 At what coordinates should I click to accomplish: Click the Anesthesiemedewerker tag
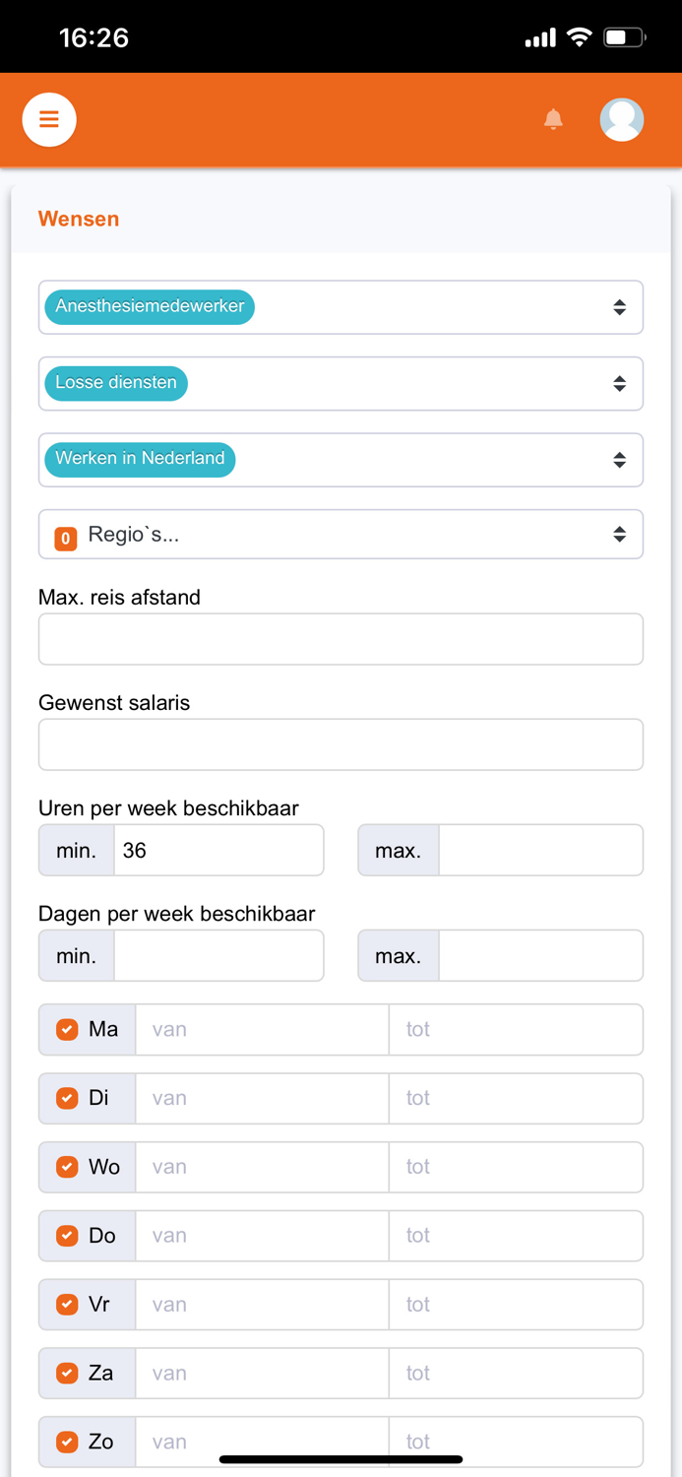point(150,306)
